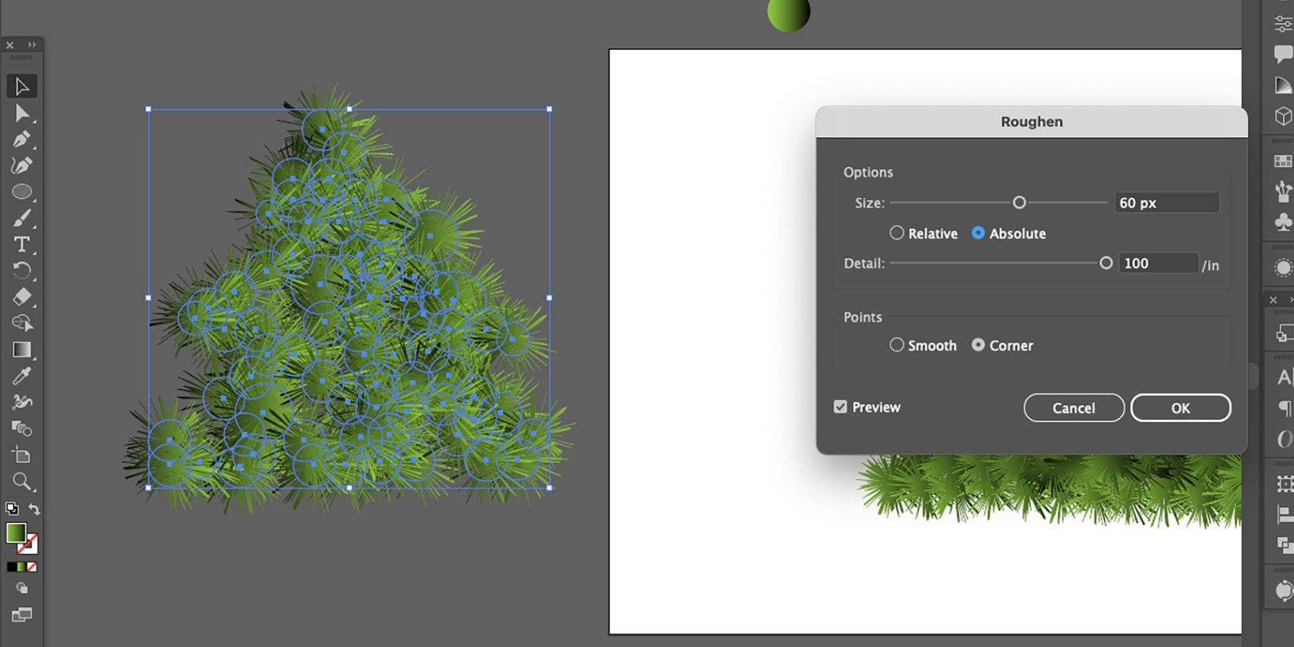Open the Properties panel sliders icon

(x=1283, y=24)
